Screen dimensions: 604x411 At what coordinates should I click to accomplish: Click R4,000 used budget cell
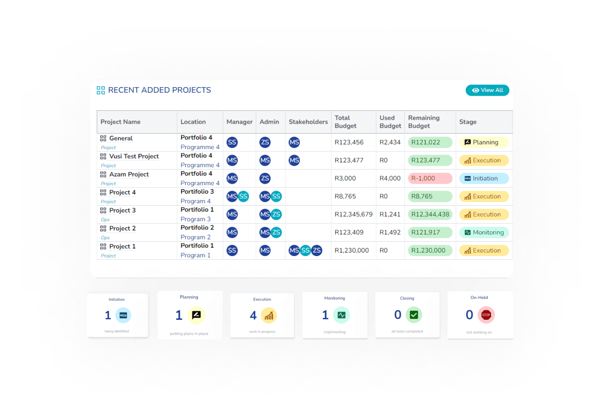(x=390, y=178)
